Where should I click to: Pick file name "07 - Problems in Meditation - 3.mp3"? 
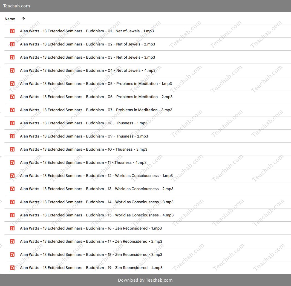(x=96, y=110)
